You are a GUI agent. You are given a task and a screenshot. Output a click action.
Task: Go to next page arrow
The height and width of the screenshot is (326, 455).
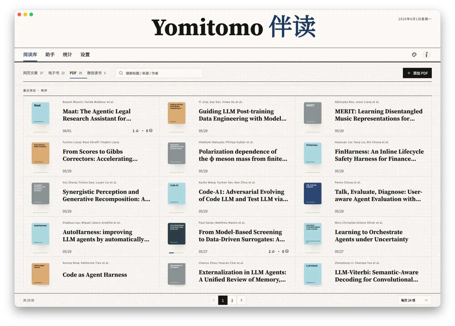tap(241, 300)
